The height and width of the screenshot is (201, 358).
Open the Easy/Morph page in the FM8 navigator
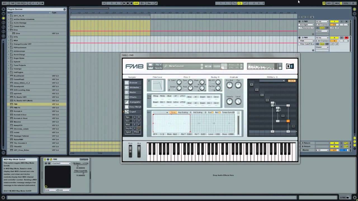click(133, 107)
